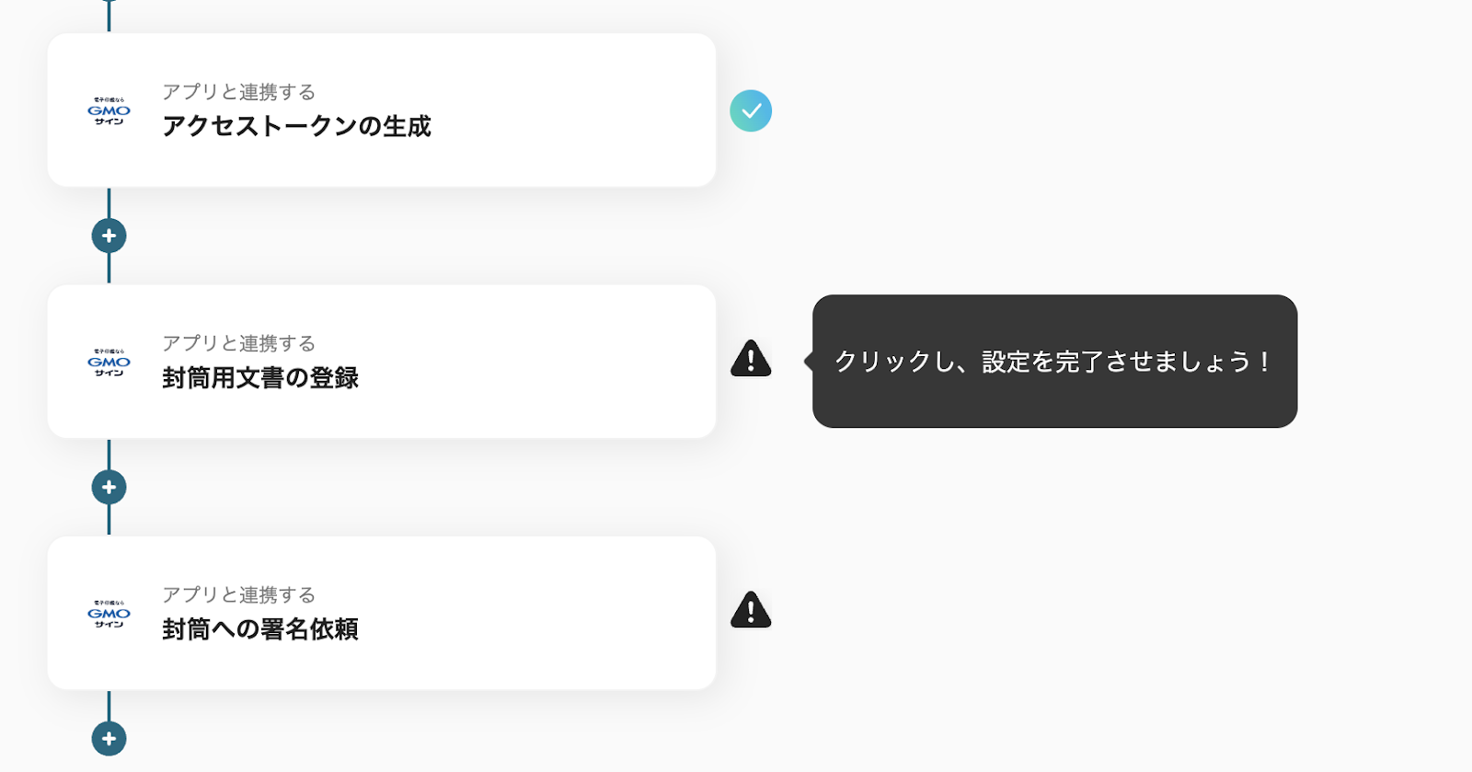1472x772 pixels.
Task: Open the 封筒用文書の登録 step title
Action: (x=260, y=378)
